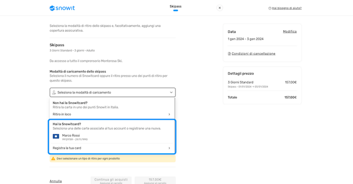
Task: Click the card-hand icon inside loading mode dropdown
Action: pos(54,93)
